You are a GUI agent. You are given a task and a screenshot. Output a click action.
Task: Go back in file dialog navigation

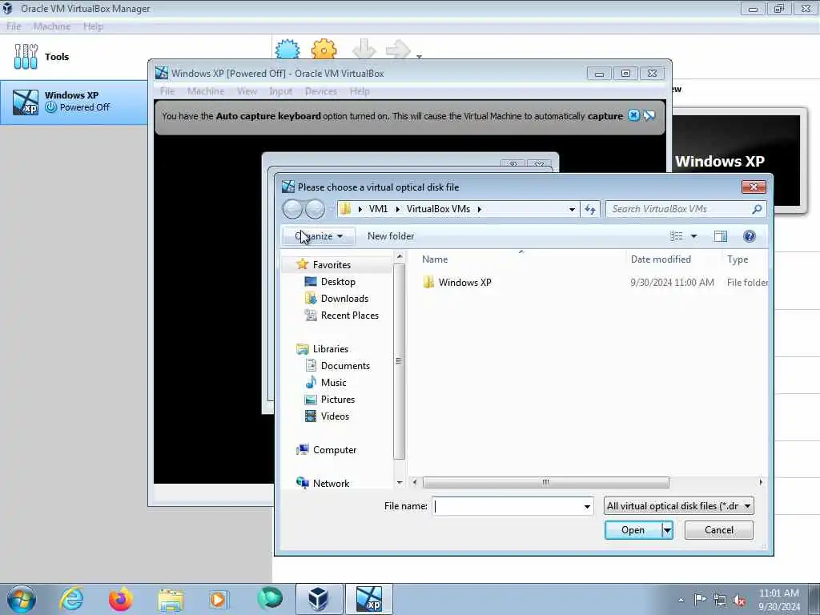point(293,209)
